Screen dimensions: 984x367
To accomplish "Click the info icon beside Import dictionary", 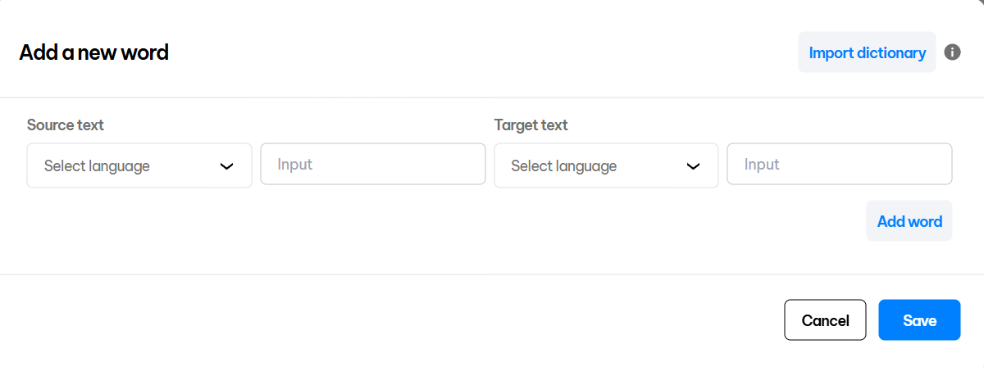I will click(x=952, y=52).
